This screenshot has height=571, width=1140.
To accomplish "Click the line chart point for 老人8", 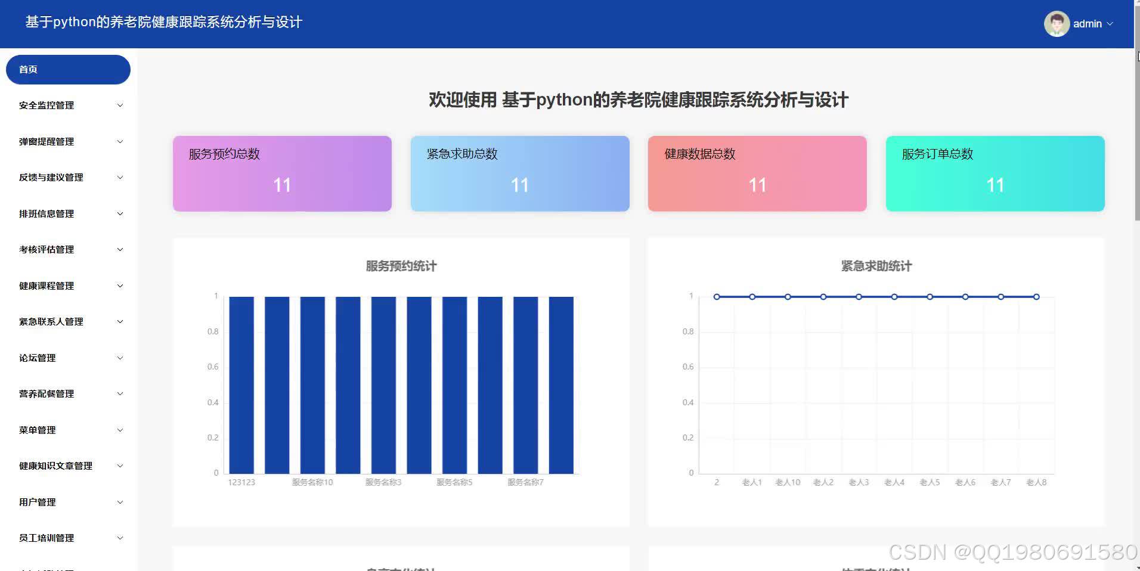I will click(x=1036, y=297).
